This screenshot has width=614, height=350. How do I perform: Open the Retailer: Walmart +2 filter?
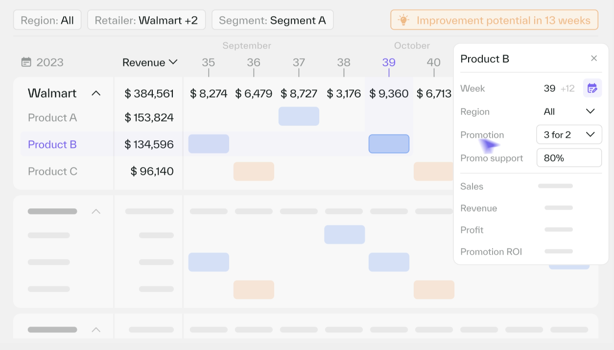point(146,20)
